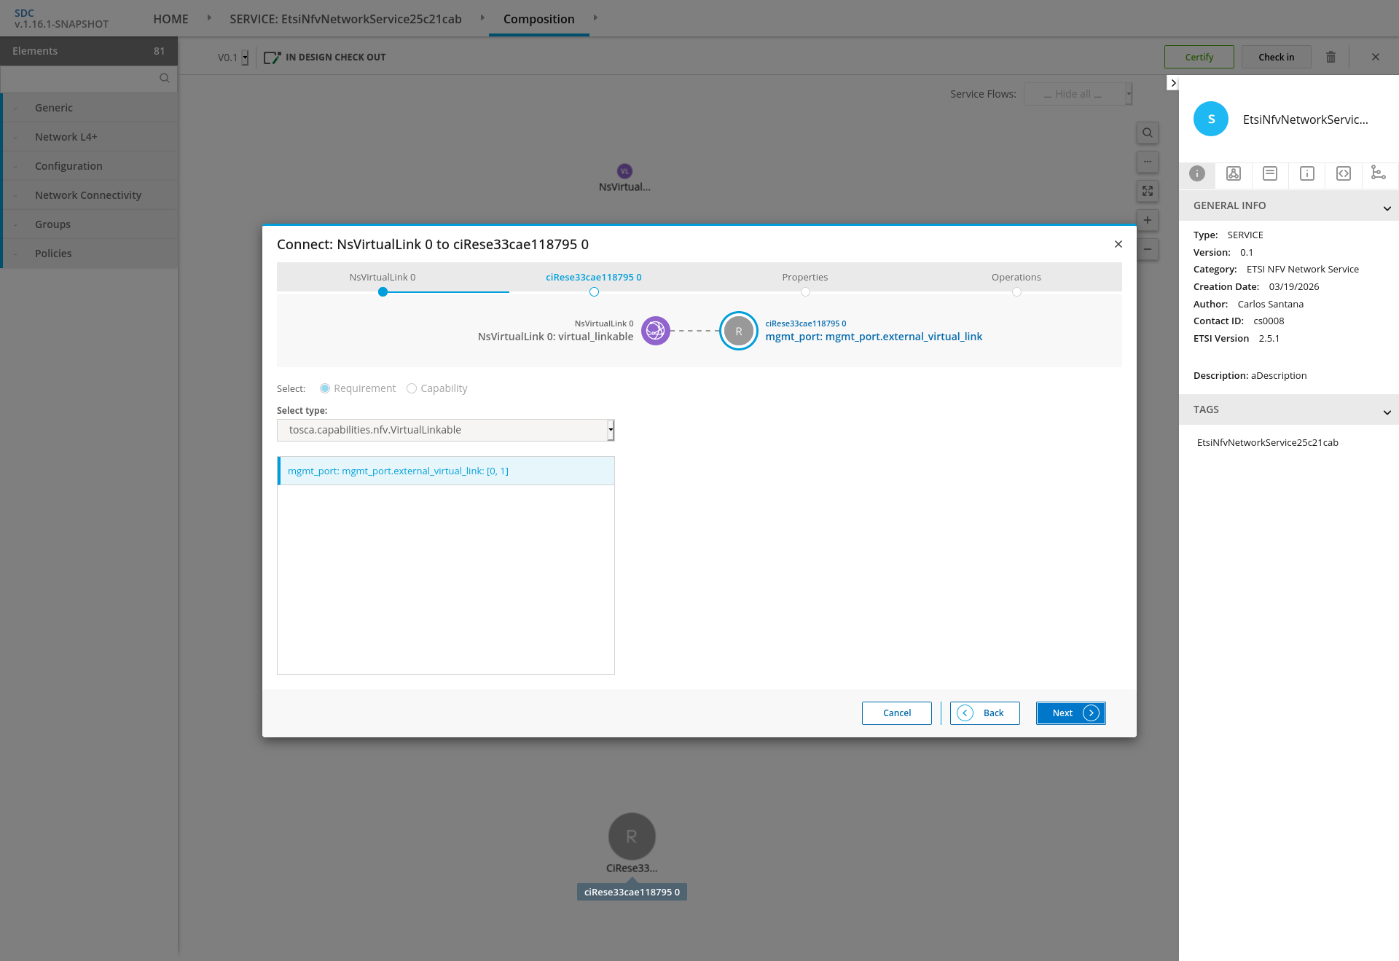Viewport: 1399px width, 961px height.
Task: Open the Select type dropdown
Action: pyautogui.click(x=445, y=430)
